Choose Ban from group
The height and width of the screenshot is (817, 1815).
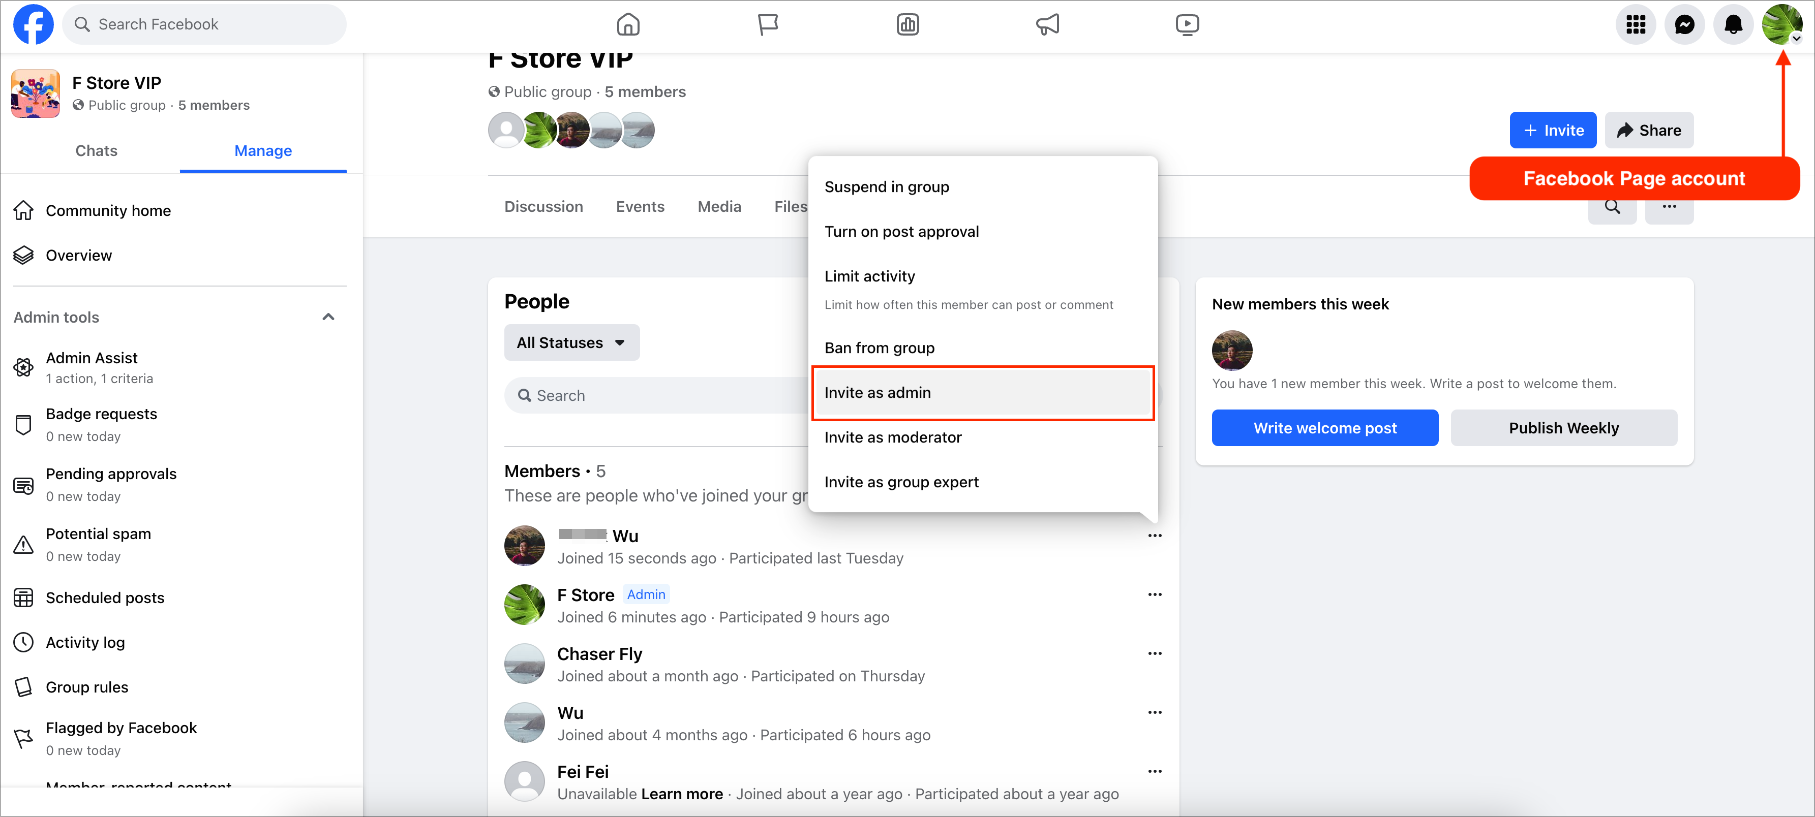pyautogui.click(x=982, y=348)
